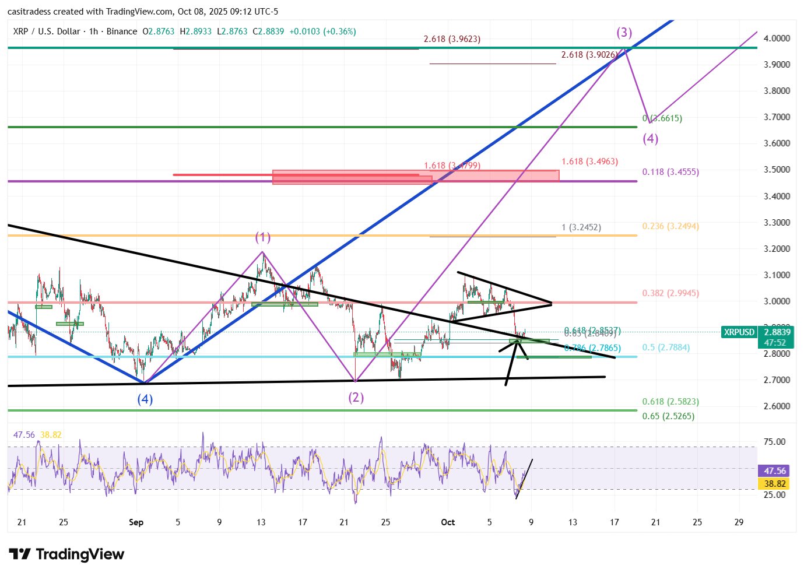The width and height of the screenshot is (804, 576).
Task: Select the 0.65 (2.5265) green level label
Action: click(668, 416)
